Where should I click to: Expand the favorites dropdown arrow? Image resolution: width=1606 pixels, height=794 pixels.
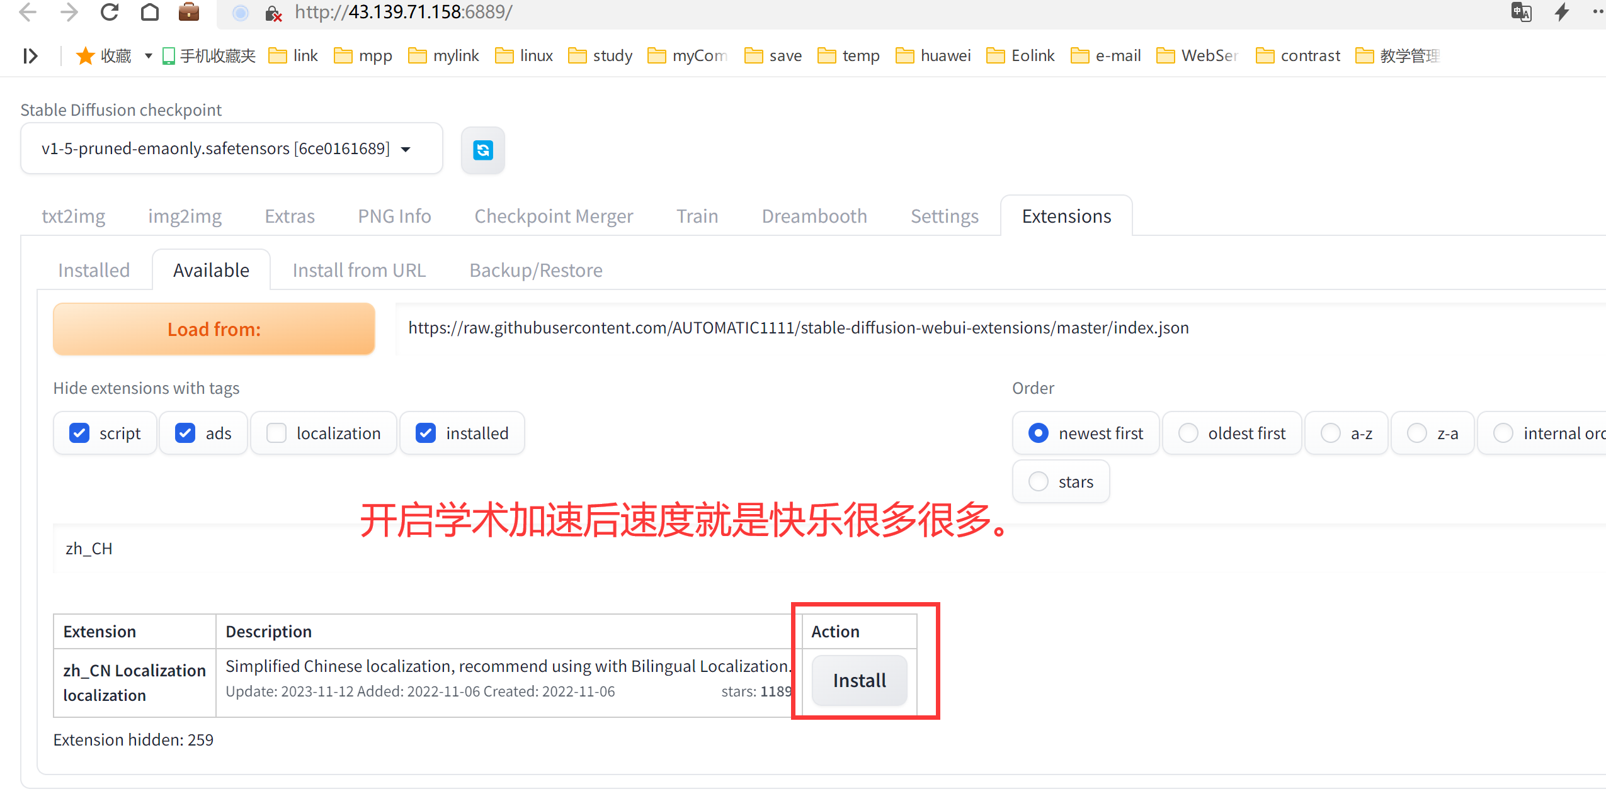click(149, 56)
